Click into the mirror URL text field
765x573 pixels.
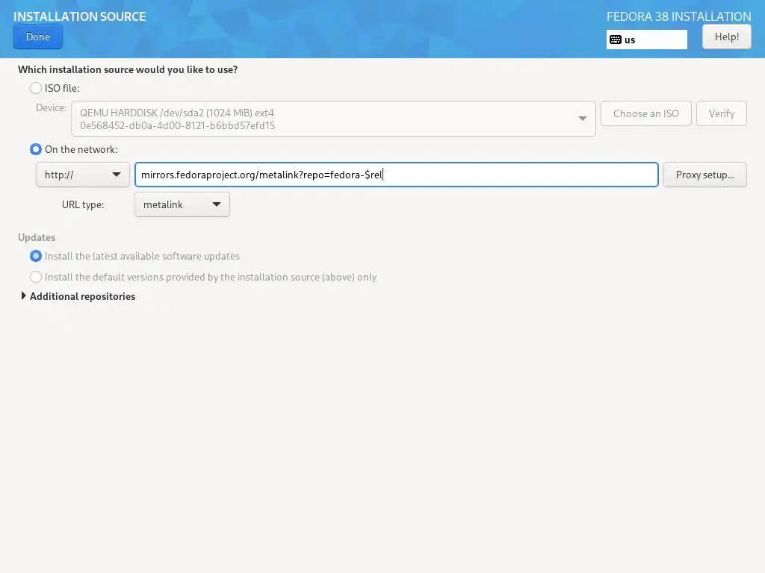click(x=397, y=175)
